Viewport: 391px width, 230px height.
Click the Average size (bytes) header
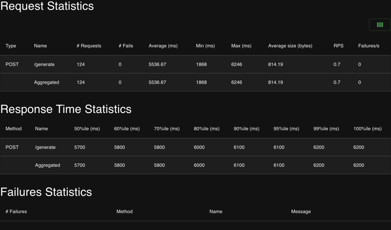pos(290,46)
